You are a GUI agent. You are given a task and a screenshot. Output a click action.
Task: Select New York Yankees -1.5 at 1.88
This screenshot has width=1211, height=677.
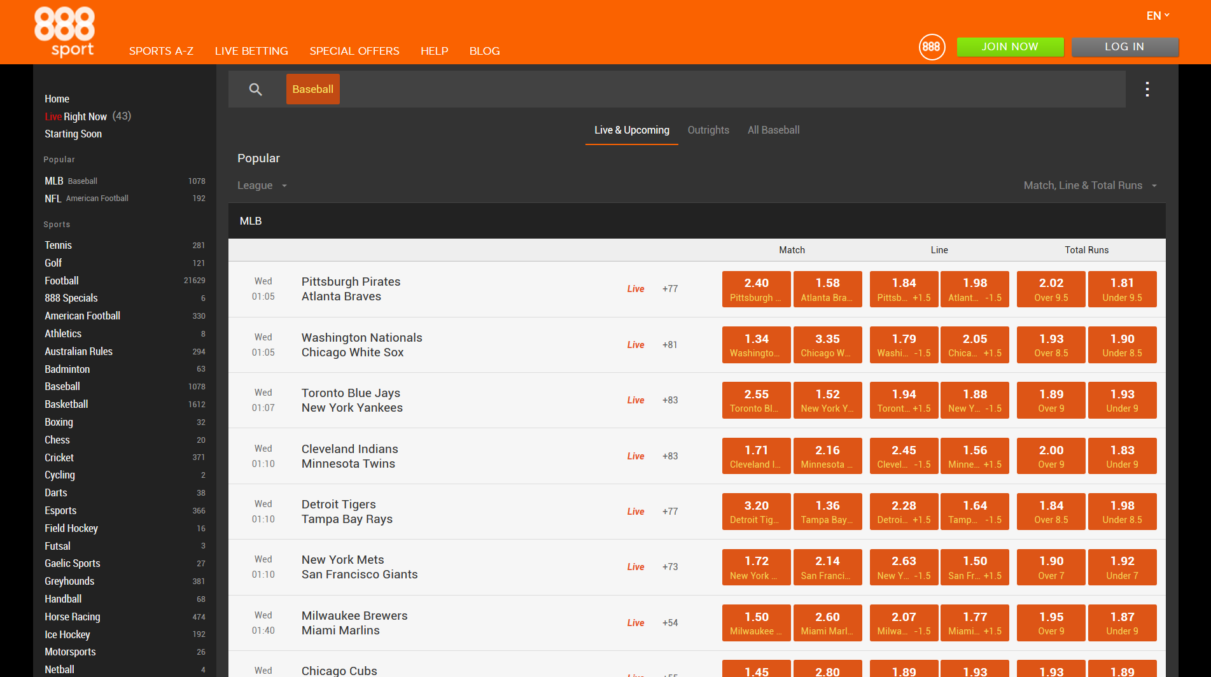(974, 400)
